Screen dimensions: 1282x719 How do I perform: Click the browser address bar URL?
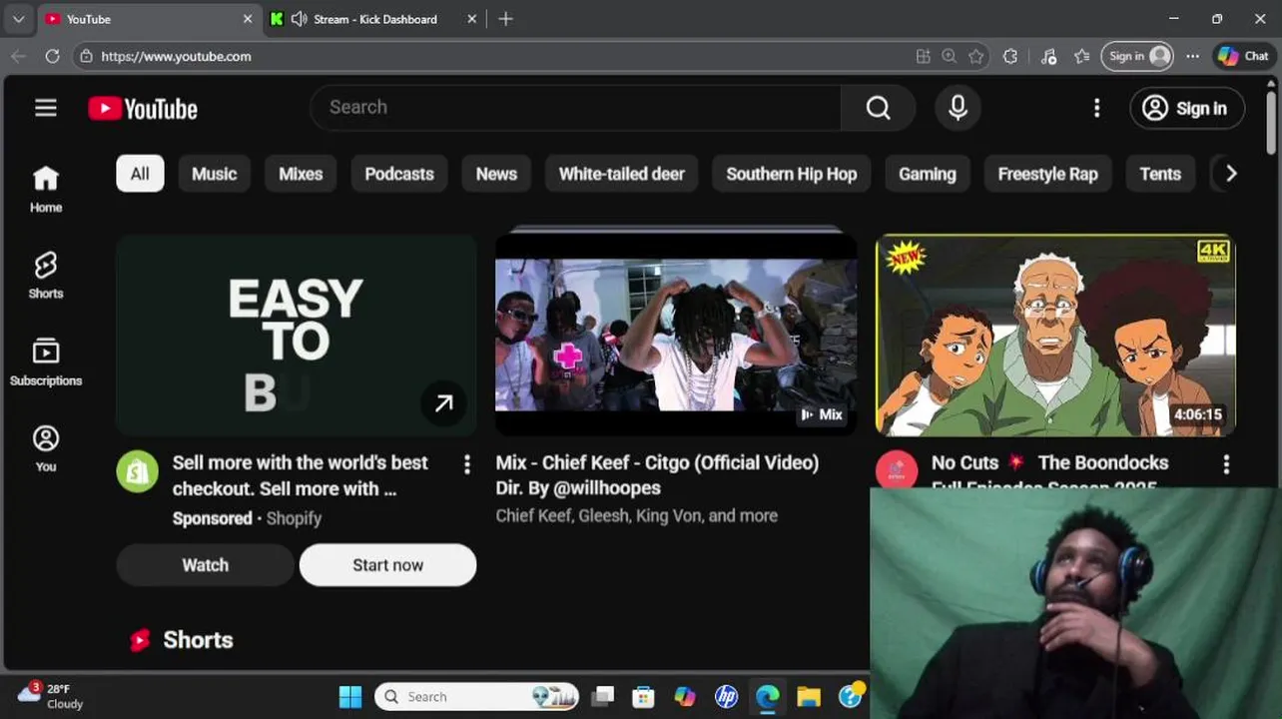176,57
